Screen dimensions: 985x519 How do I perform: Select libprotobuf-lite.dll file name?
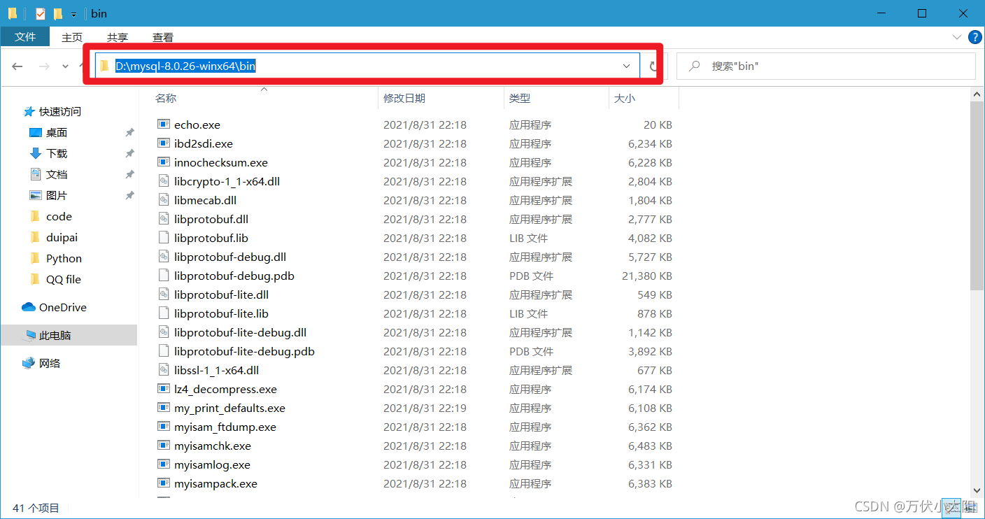click(221, 294)
